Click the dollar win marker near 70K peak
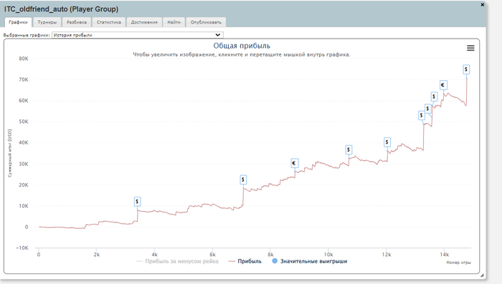 [466, 69]
